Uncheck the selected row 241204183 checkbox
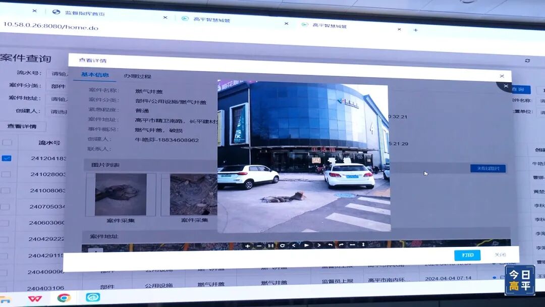Viewport: 545px width, 307px height. click(x=7, y=158)
